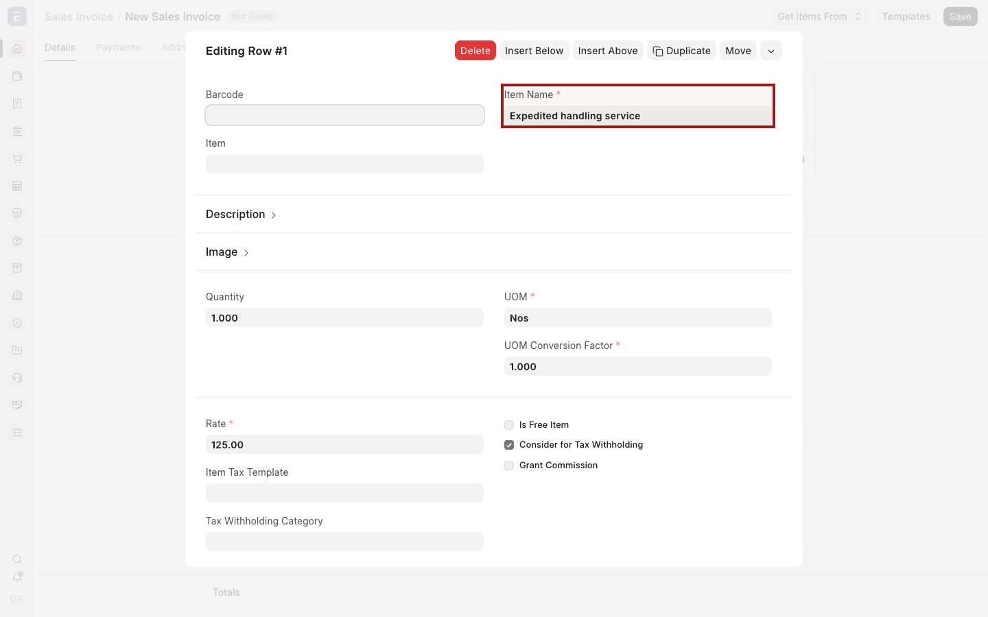This screenshot has height=617, width=988.
Task: Tick the Is Free Item checkbox
Action: coord(509,425)
